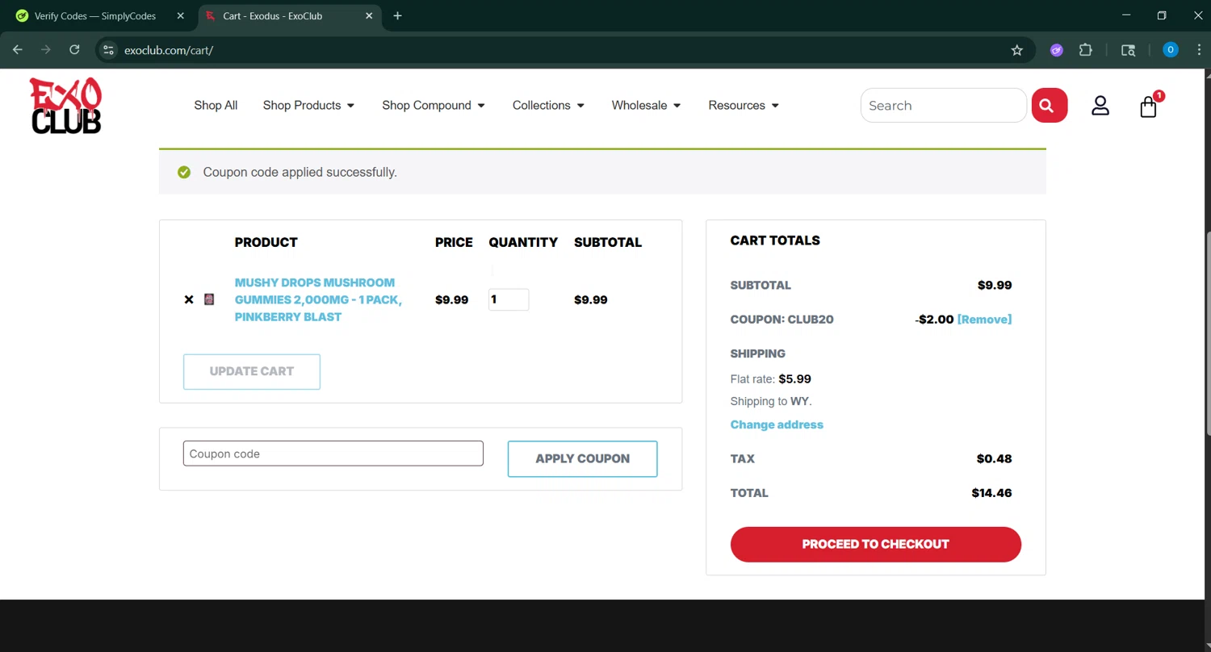Screen dimensions: 1211x652
Task: Open the Mushy Drops Mushroom Gummies product link
Action: tap(318, 299)
